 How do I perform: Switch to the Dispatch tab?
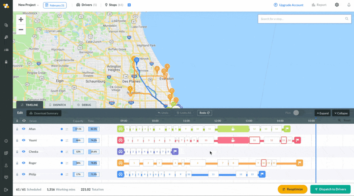58,105
